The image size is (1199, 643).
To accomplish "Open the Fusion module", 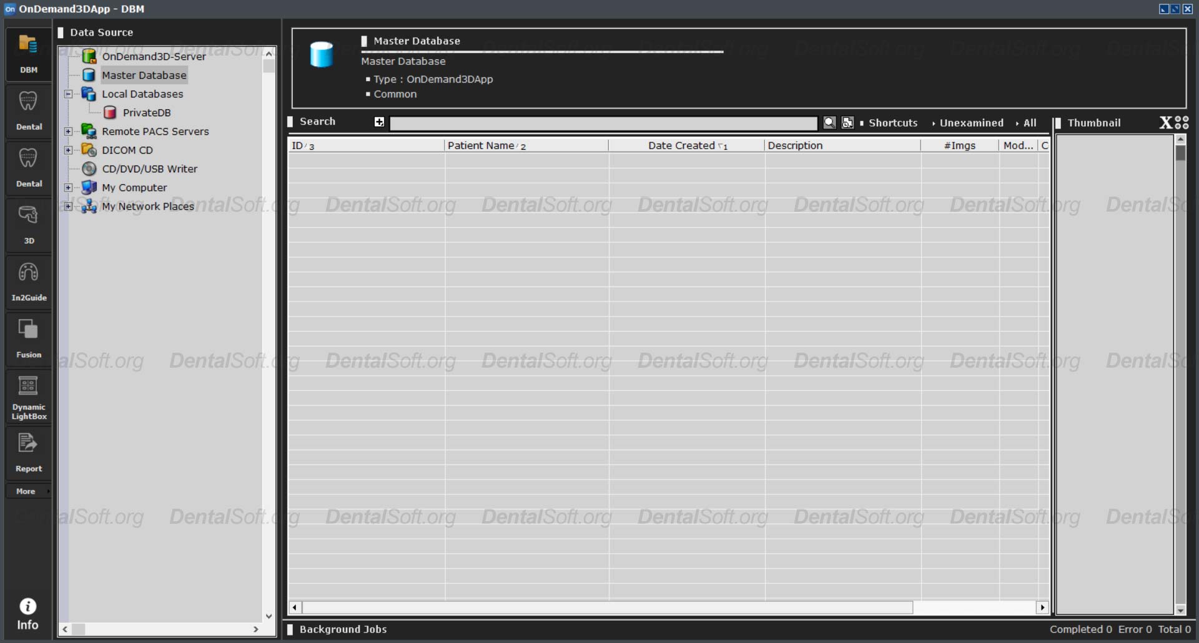I will [x=27, y=337].
